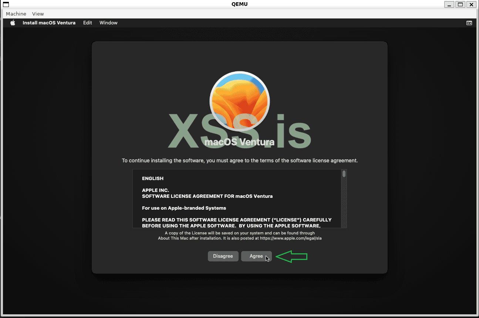The height and width of the screenshot is (318, 479).
Task: Open the Window menu
Action: pyautogui.click(x=108, y=23)
